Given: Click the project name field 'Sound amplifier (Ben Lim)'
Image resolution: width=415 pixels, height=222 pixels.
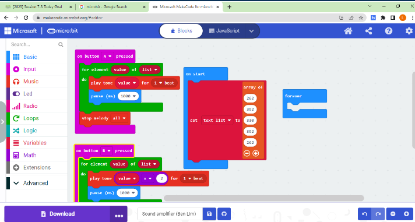Looking at the screenshot, I should click(x=170, y=214).
